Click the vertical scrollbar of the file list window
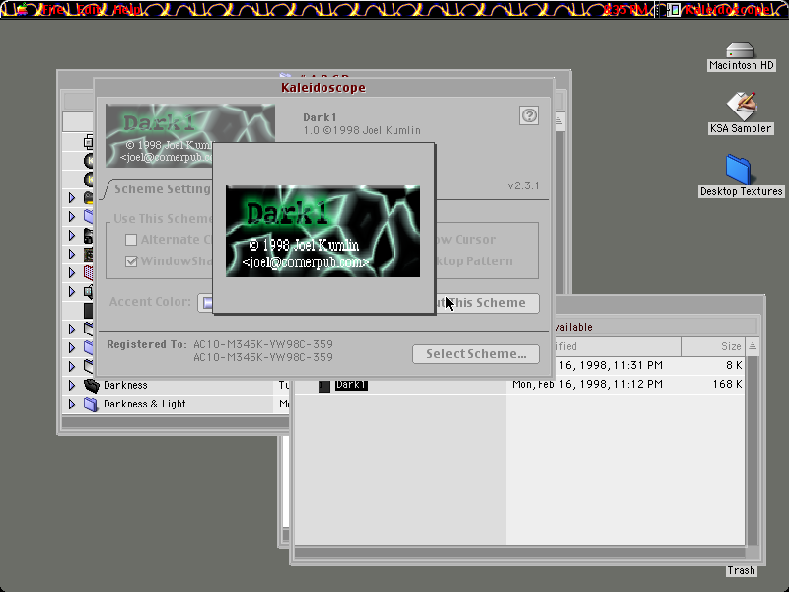 [x=753, y=451]
